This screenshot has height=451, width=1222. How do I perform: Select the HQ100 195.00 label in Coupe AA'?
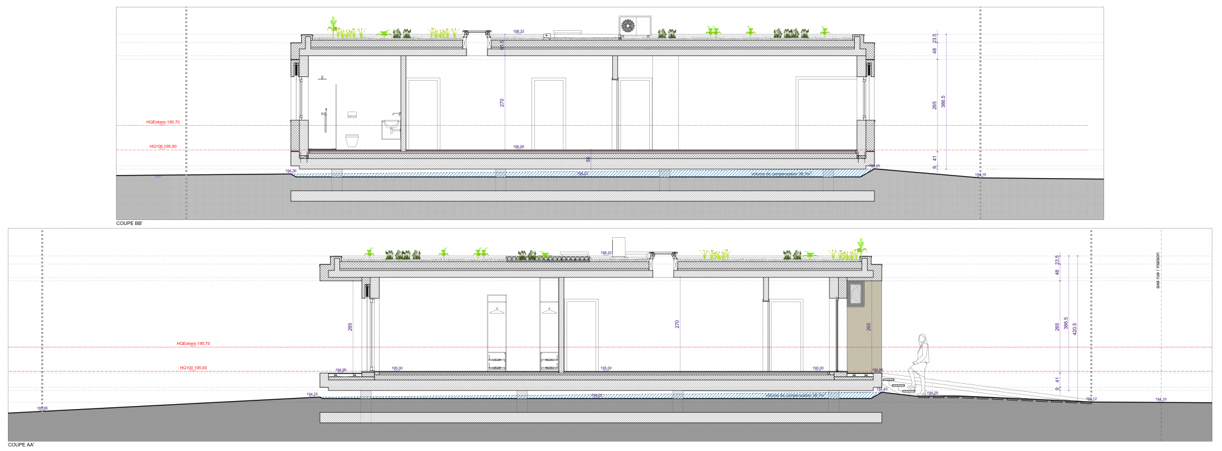coord(193,368)
